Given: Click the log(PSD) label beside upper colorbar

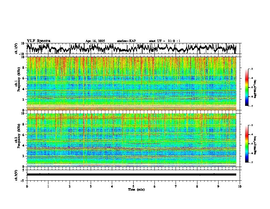Looking at the screenshot, I should 255,89.
